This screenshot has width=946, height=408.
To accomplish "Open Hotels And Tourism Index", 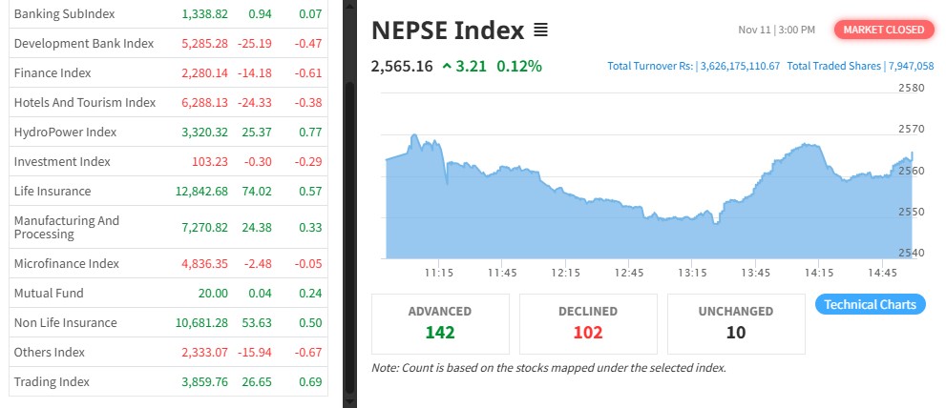I will [85, 102].
